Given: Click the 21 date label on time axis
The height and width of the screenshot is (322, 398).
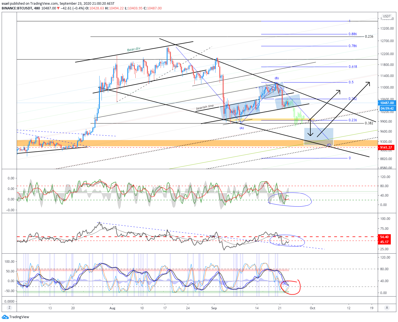Looking at the screenshot, I should coord(280,308).
